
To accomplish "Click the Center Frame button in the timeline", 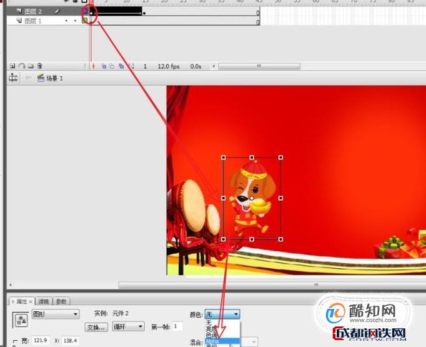I will (94, 66).
